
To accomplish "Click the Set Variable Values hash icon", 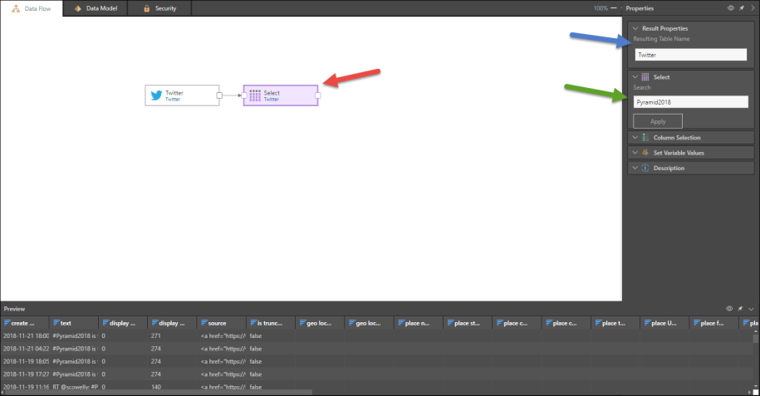I will coord(645,153).
